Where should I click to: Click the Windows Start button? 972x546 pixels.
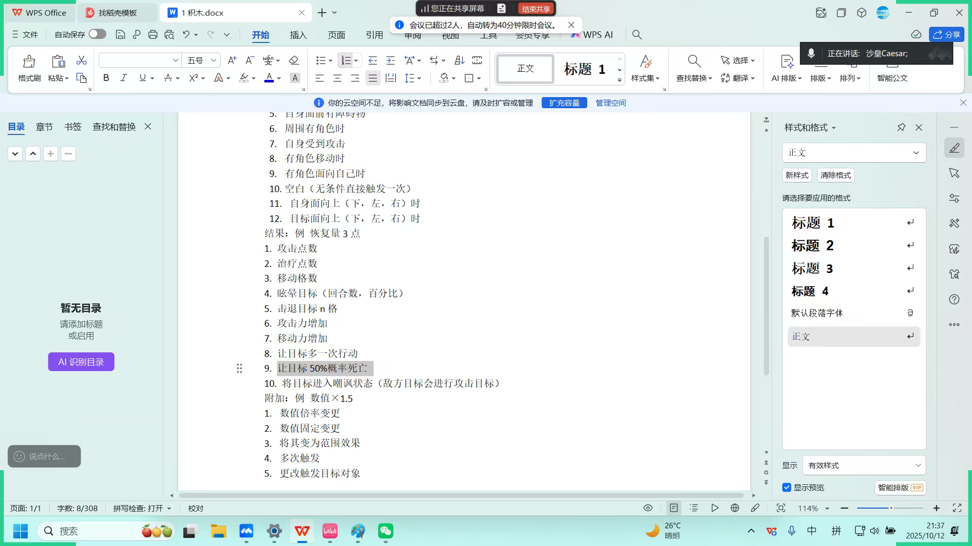click(21, 531)
